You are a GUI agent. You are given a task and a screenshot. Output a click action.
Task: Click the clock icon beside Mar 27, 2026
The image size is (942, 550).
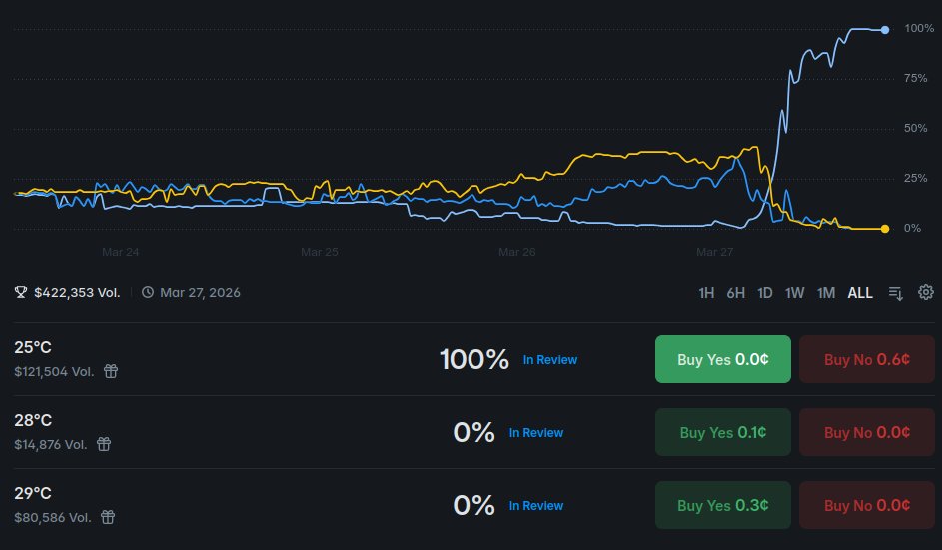(148, 292)
